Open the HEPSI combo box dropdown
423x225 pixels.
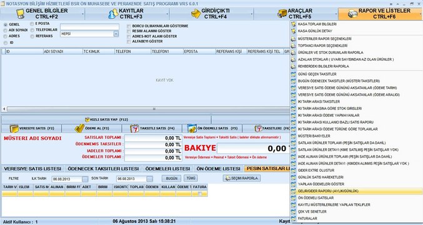[x=116, y=34]
